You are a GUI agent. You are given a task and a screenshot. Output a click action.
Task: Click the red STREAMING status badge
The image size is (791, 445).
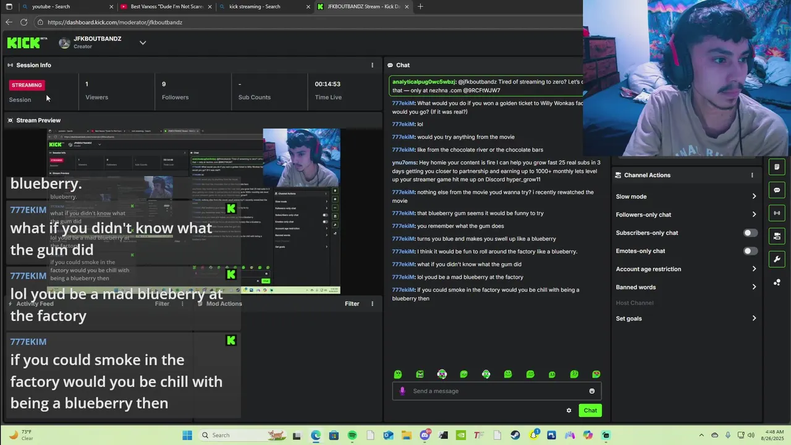pos(27,85)
